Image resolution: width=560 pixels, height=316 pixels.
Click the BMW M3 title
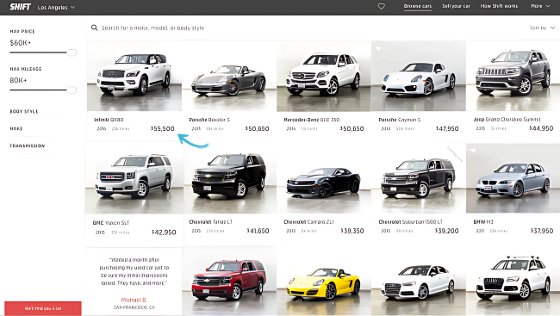tap(483, 222)
